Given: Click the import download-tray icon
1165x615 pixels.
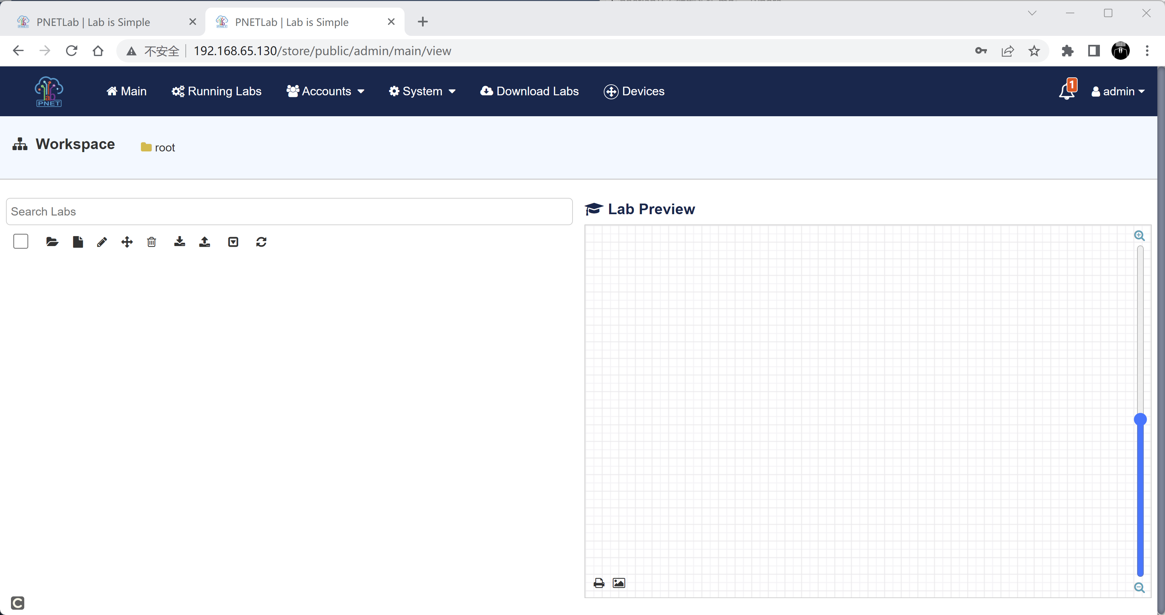Looking at the screenshot, I should point(179,242).
